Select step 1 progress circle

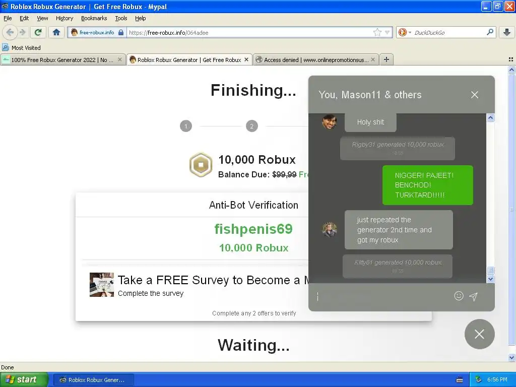coord(186,126)
